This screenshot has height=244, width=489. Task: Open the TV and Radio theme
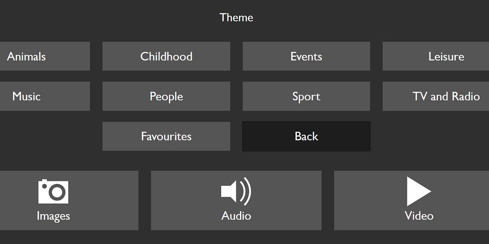(x=436, y=96)
